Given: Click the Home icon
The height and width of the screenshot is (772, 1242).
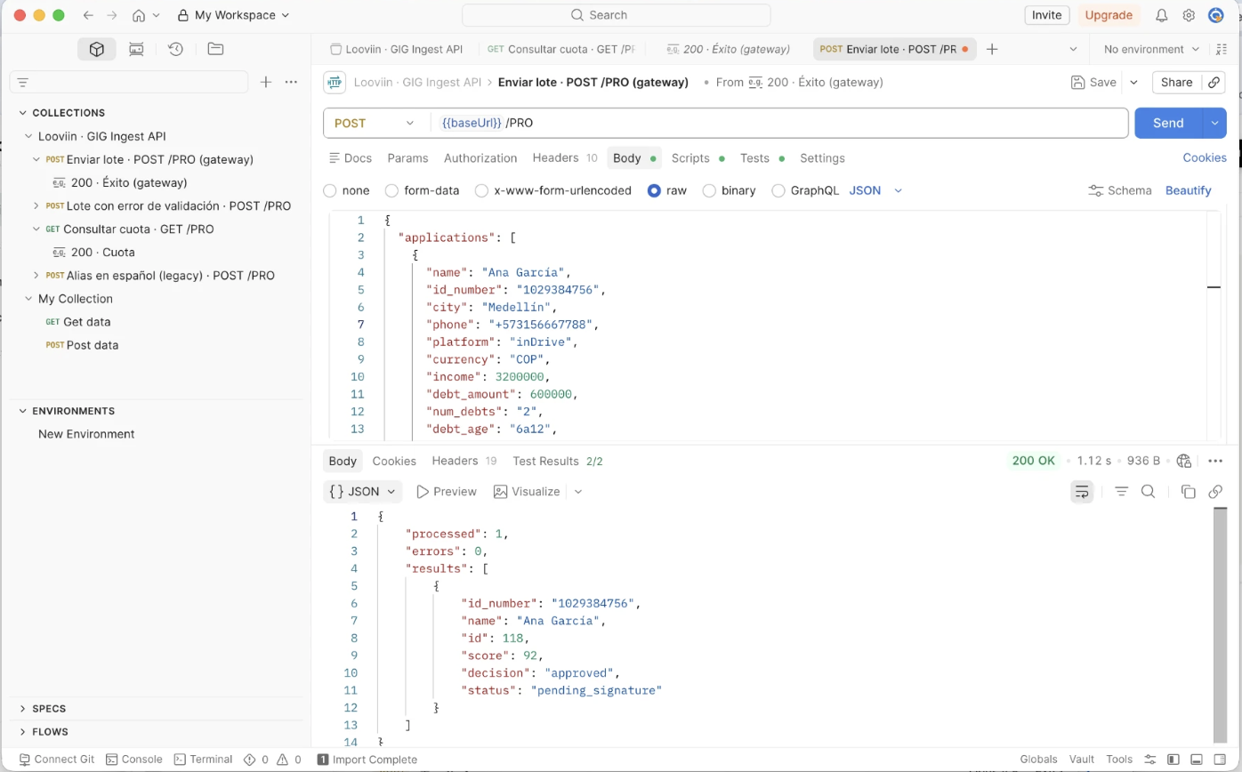Looking at the screenshot, I should pyautogui.click(x=139, y=15).
